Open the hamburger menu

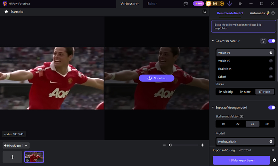click(240, 3)
